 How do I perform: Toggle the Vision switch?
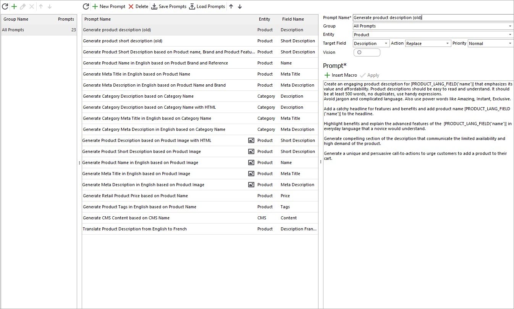point(367,52)
